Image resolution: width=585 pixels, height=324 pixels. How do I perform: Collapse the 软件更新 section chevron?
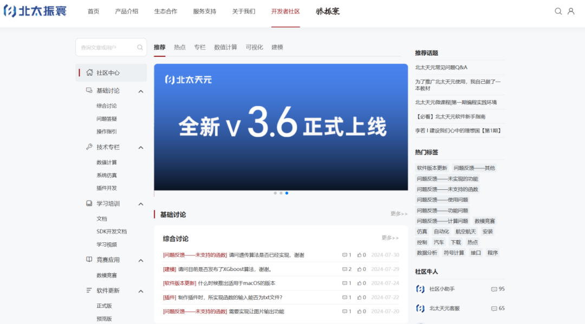coord(141,291)
